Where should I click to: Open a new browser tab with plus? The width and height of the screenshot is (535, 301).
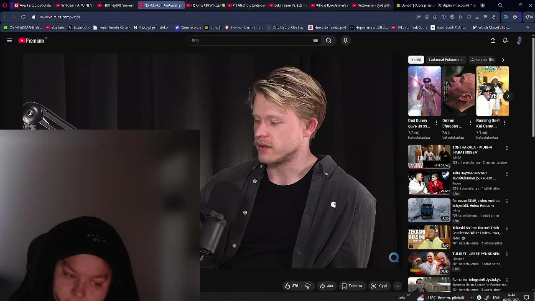[x=483, y=5]
